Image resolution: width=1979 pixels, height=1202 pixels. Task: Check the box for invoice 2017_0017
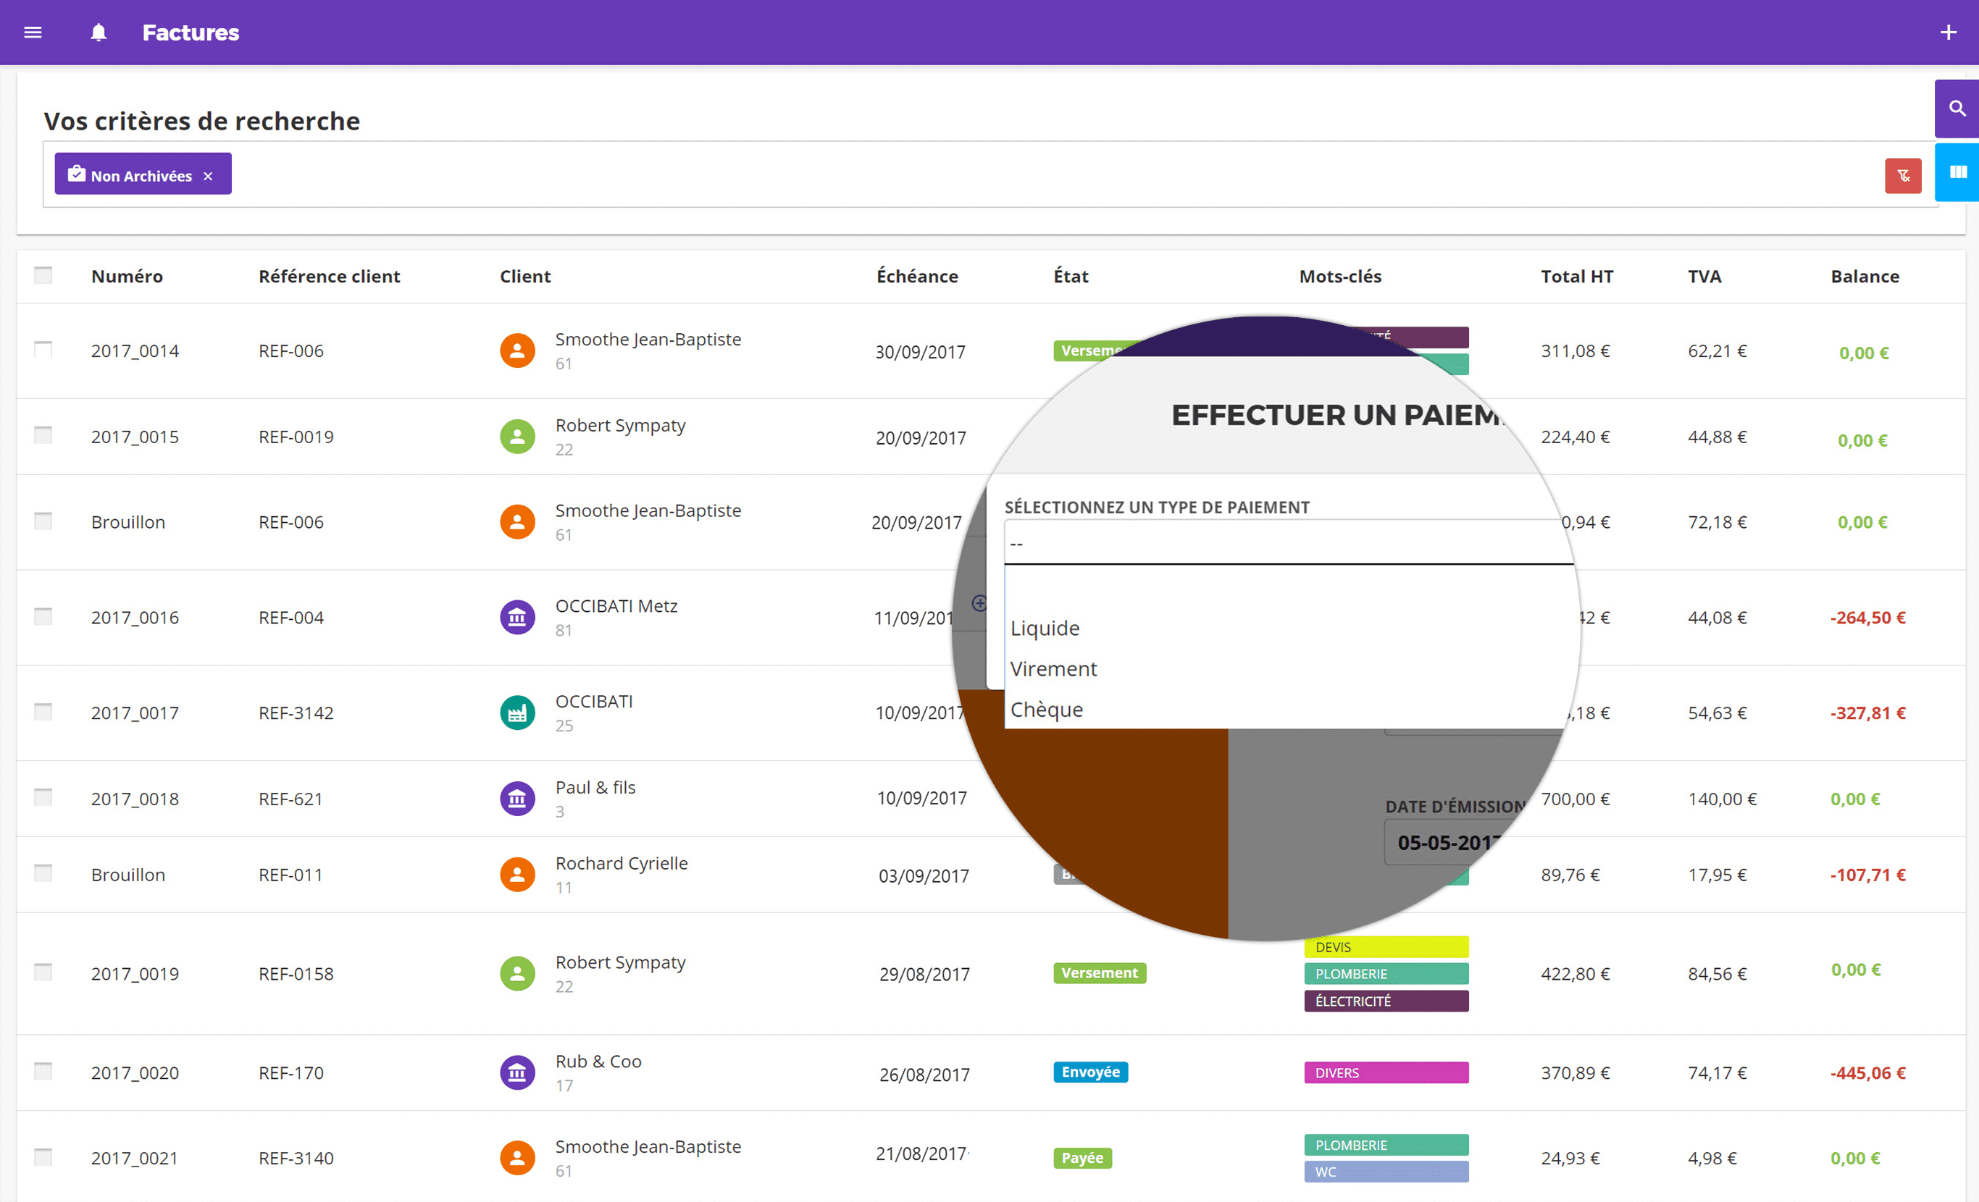43,711
